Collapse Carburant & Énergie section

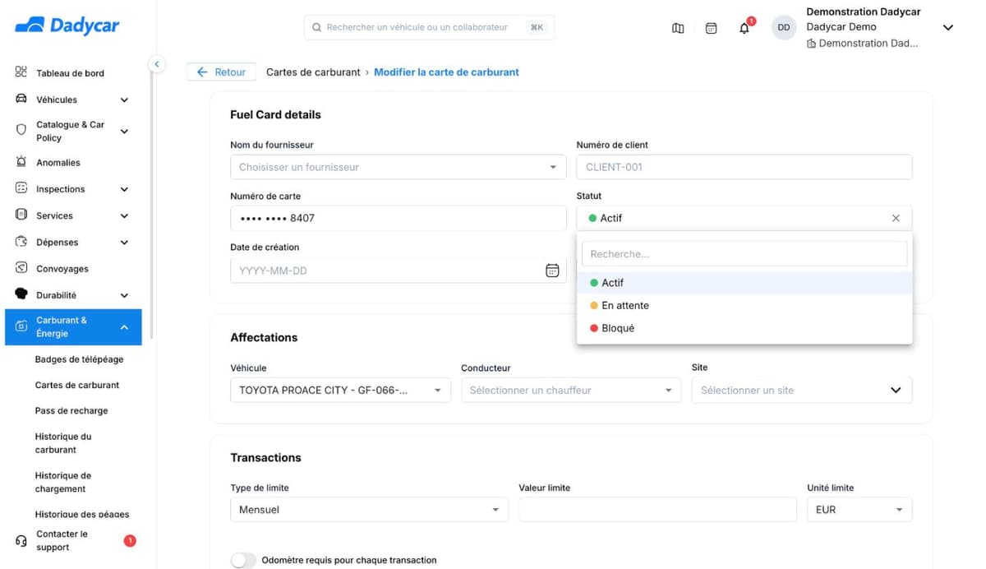coord(73,327)
